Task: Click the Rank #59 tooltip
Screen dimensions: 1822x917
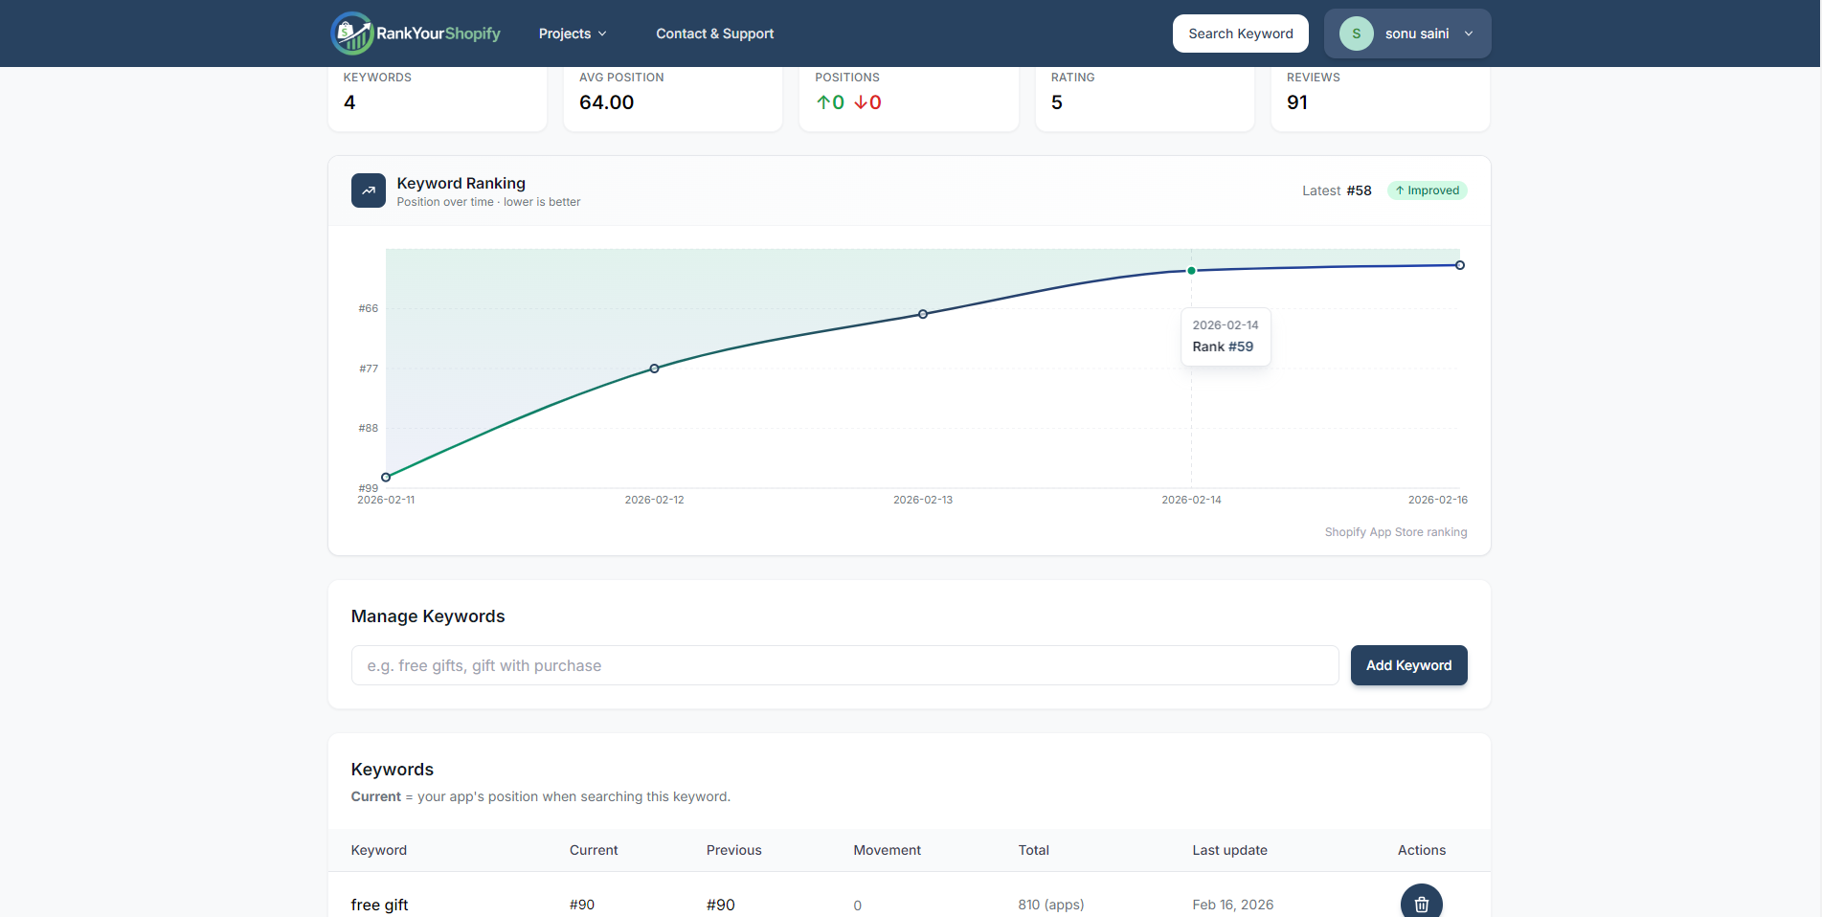Action: click(x=1226, y=336)
